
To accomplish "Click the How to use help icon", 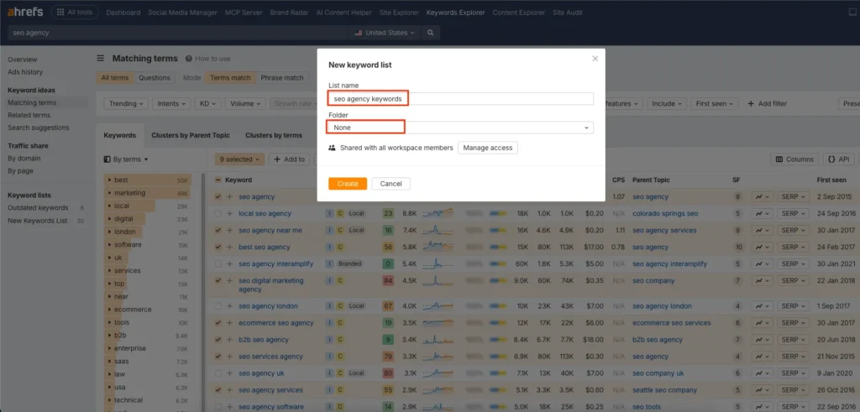I will [x=189, y=59].
